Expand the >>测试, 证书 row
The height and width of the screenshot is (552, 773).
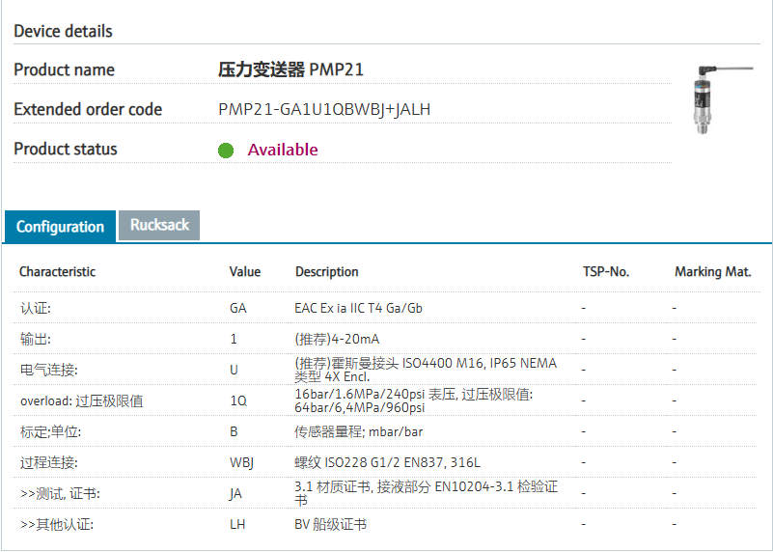point(60,493)
